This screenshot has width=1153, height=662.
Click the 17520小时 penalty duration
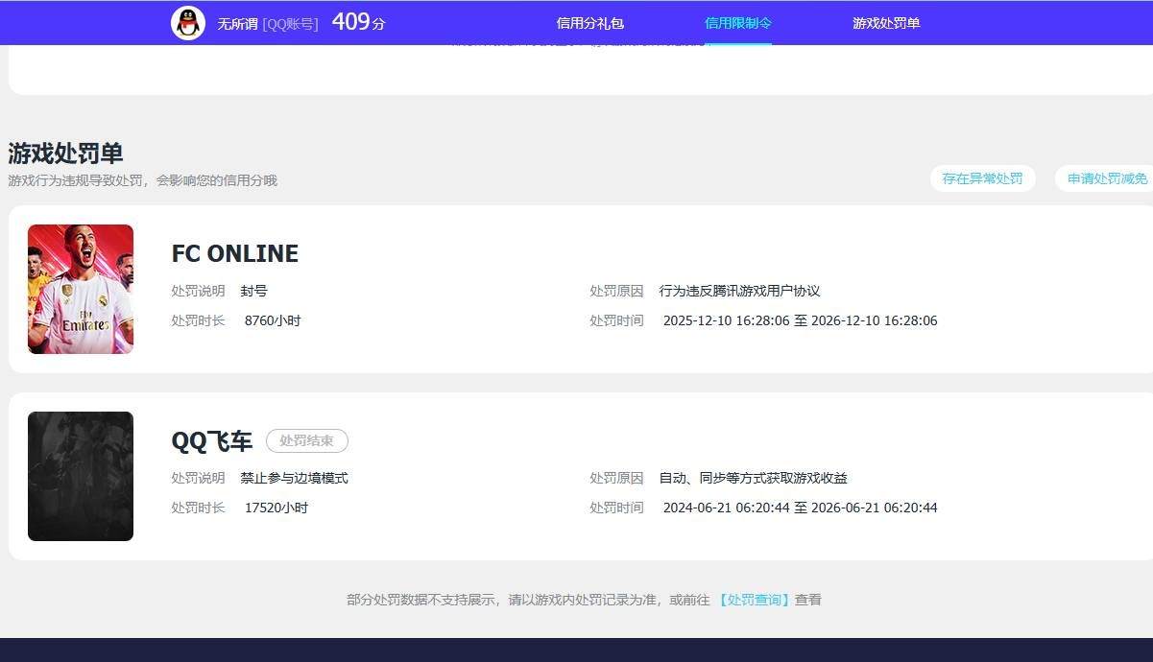coord(276,508)
